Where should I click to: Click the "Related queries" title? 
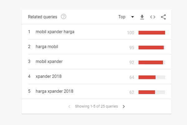pos(43,17)
